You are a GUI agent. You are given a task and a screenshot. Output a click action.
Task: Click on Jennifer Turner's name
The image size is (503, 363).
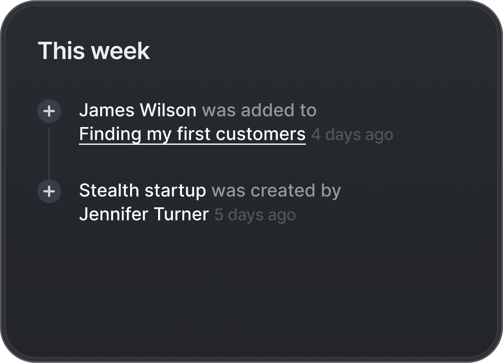(x=144, y=214)
